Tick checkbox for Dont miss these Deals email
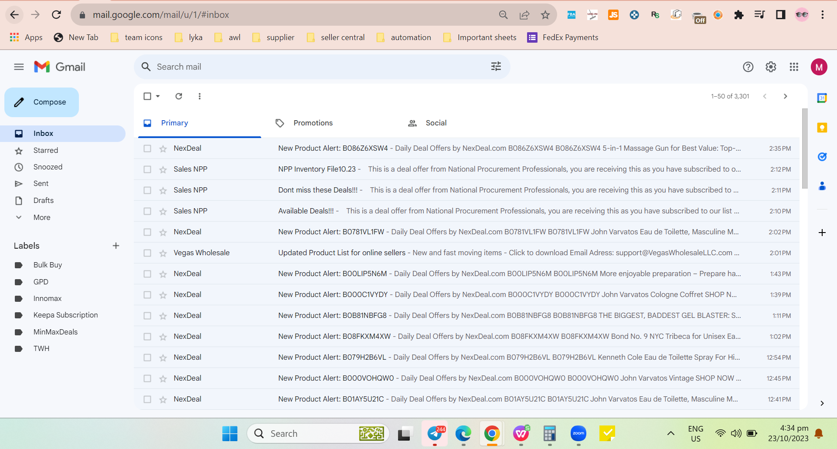The image size is (837, 449). (147, 190)
